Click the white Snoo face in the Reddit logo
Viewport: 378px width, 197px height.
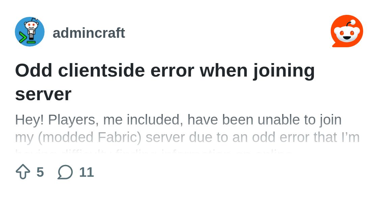(347, 34)
